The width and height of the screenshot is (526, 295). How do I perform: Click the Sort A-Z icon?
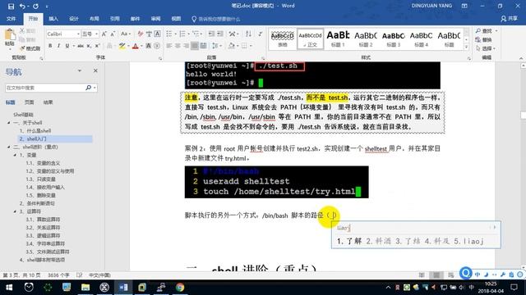tap(248, 34)
